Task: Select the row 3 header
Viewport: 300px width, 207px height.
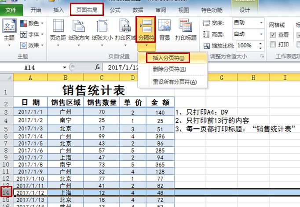Action: 6,112
